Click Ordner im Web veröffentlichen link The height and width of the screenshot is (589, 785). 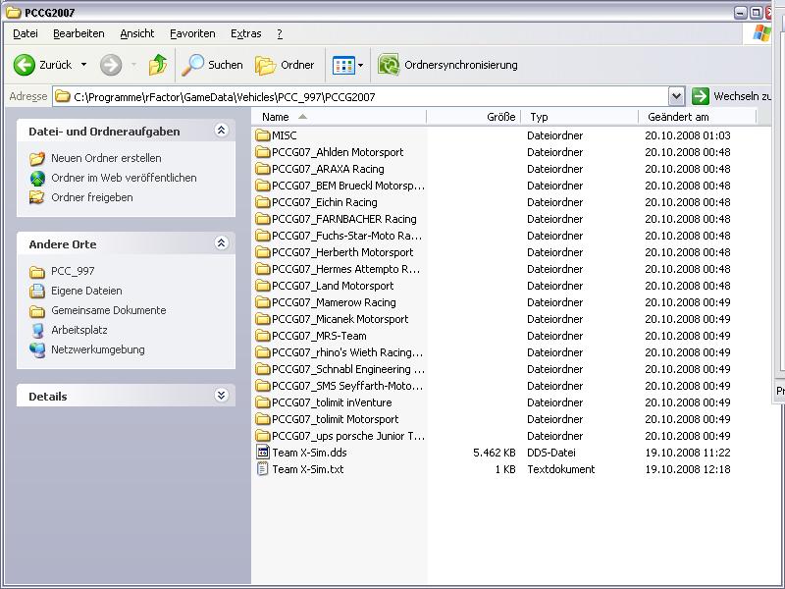(124, 178)
